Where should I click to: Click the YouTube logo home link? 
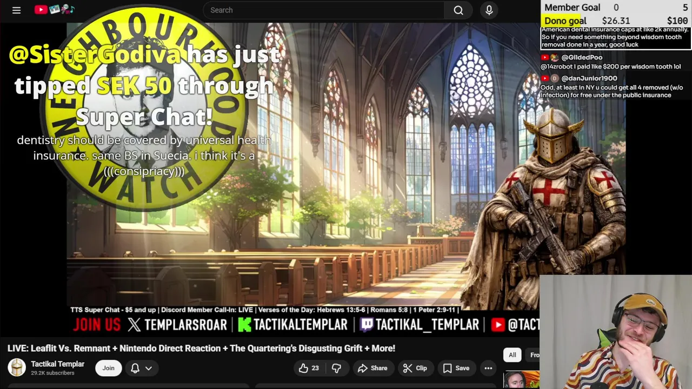tap(55, 9)
